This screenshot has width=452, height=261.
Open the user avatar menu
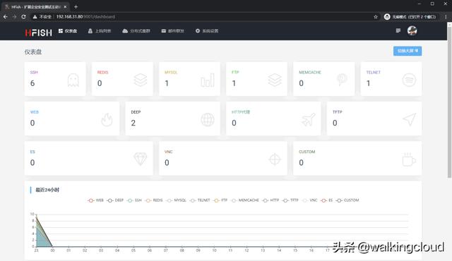click(x=412, y=30)
